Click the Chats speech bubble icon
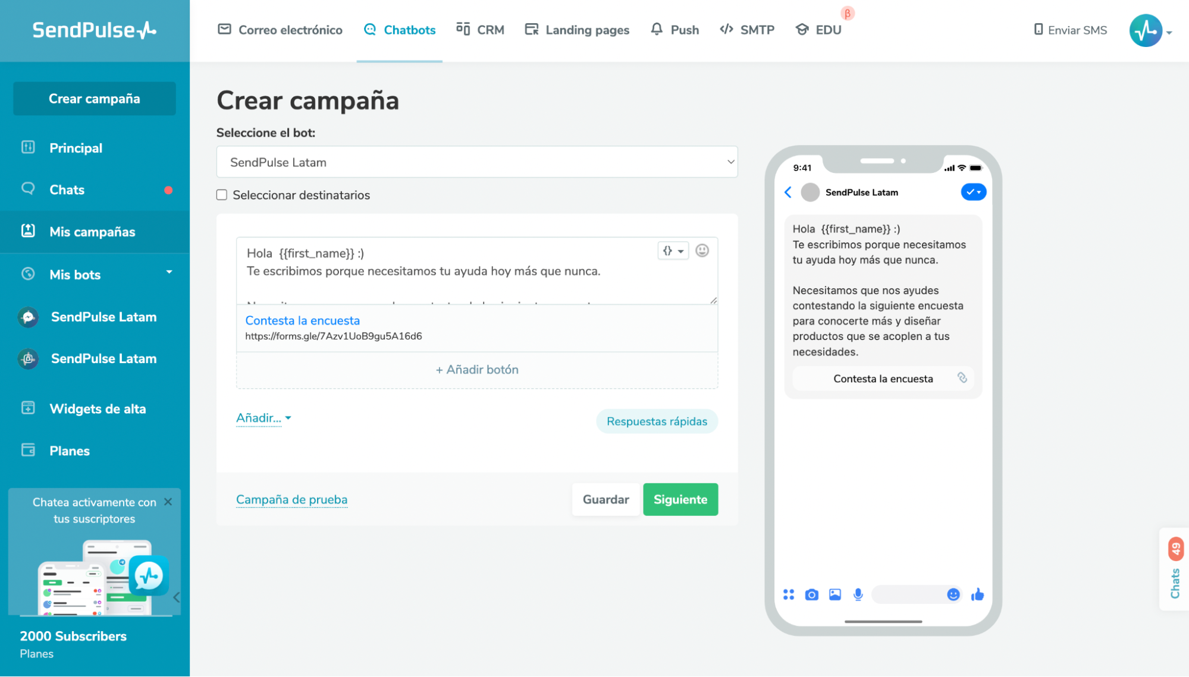This screenshot has height=677, width=1189. click(28, 189)
